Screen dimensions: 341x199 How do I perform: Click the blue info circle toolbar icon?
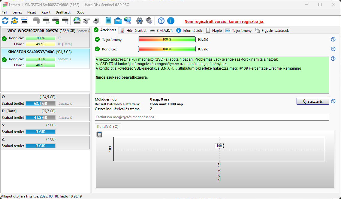171,21
